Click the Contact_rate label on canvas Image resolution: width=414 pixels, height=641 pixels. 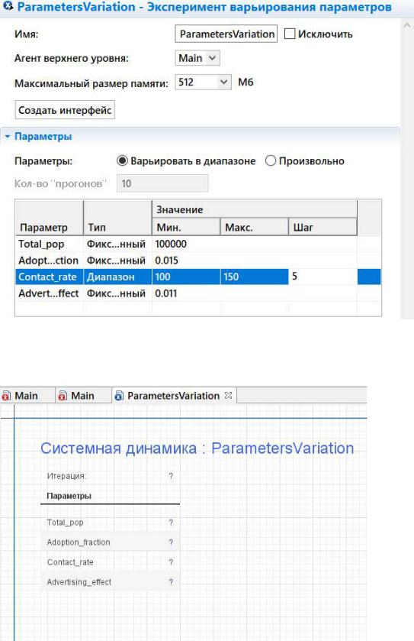tap(70, 562)
